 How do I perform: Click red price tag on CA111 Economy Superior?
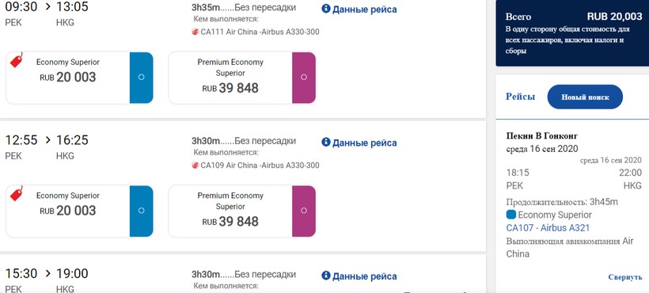point(17,60)
